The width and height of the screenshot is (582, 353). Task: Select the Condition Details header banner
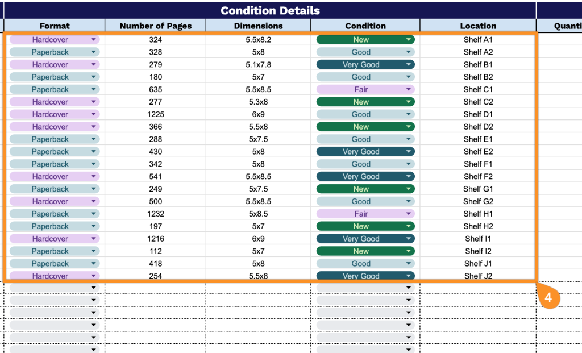pos(270,10)
